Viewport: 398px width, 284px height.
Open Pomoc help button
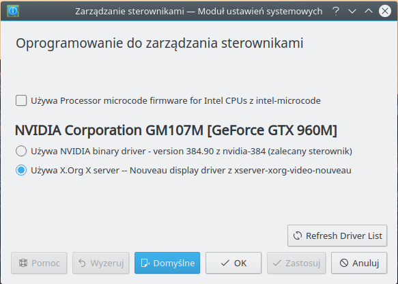click(x=39, y=263)
